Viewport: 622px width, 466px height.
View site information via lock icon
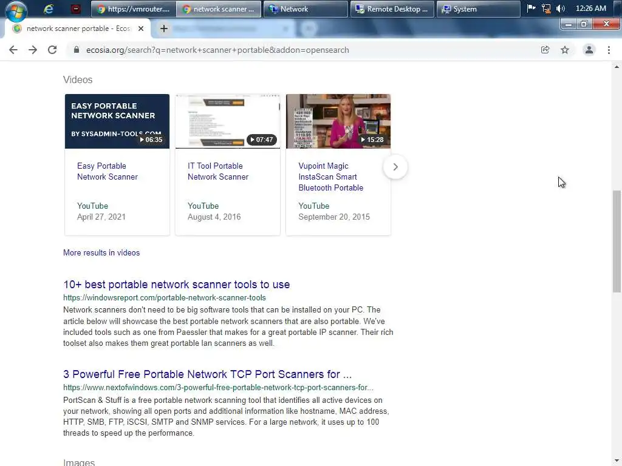tap(77, 50)
